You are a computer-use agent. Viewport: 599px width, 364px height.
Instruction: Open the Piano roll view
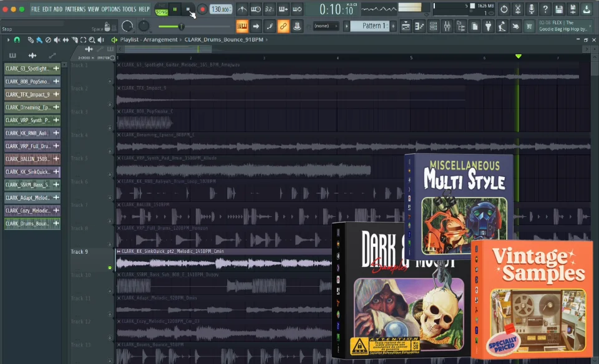point(419,26)
